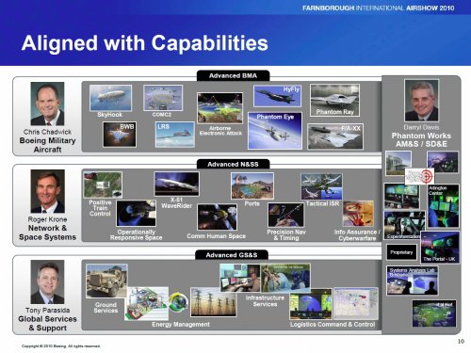471x353 pixels.
Task: Click the X-51 WaveRider image
Action: 177,184
